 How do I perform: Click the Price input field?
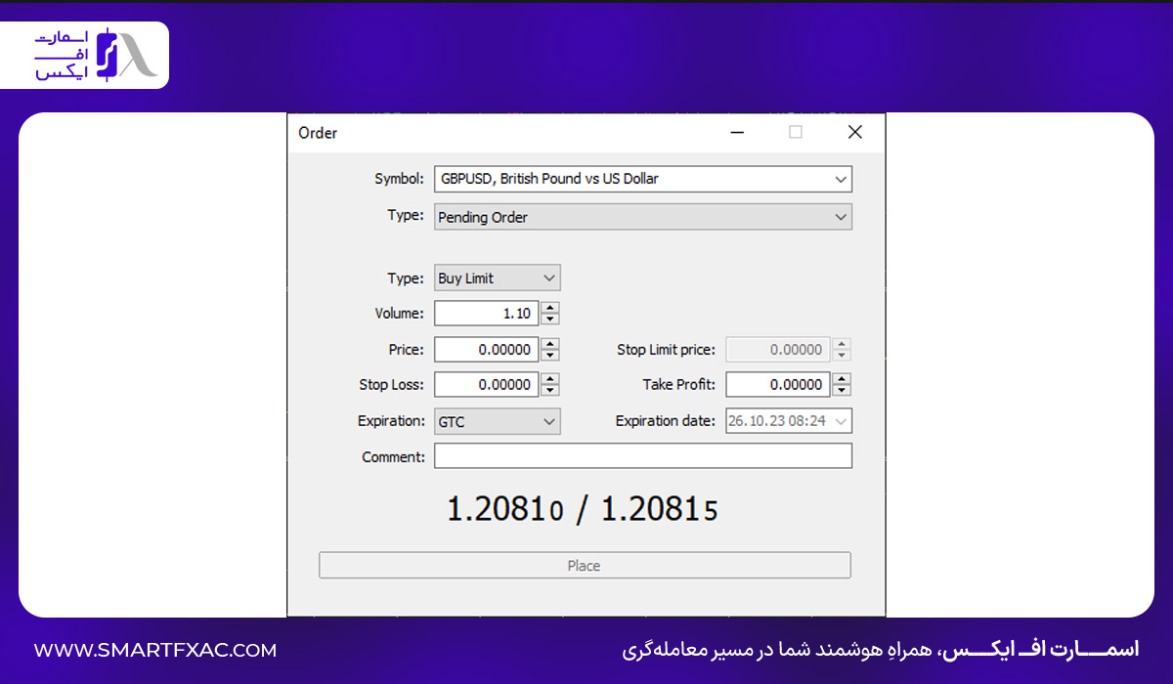(x=486, y=350)
